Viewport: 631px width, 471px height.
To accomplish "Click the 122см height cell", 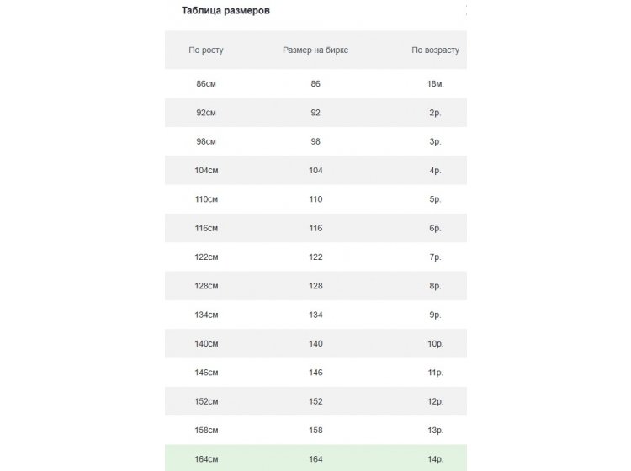I will [206, 257].
